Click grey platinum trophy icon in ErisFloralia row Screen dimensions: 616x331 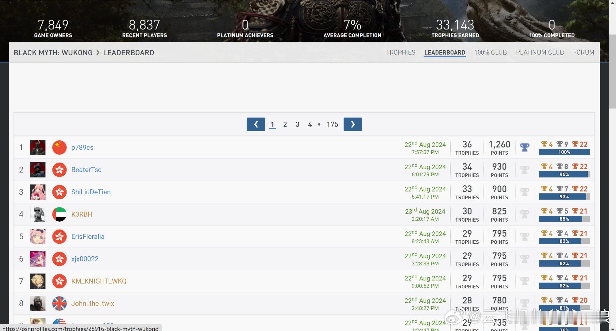[x=525, y=237]
